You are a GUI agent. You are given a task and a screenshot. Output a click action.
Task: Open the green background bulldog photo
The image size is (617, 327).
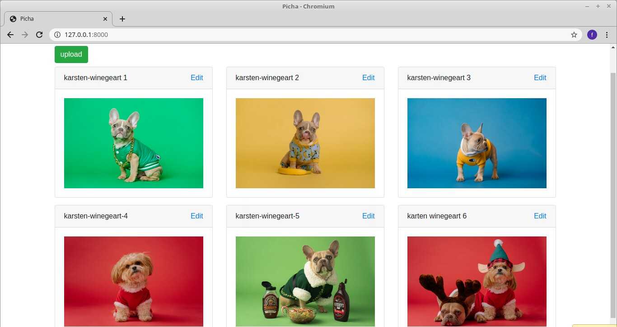pyautogui.click(x=134, y=143)
